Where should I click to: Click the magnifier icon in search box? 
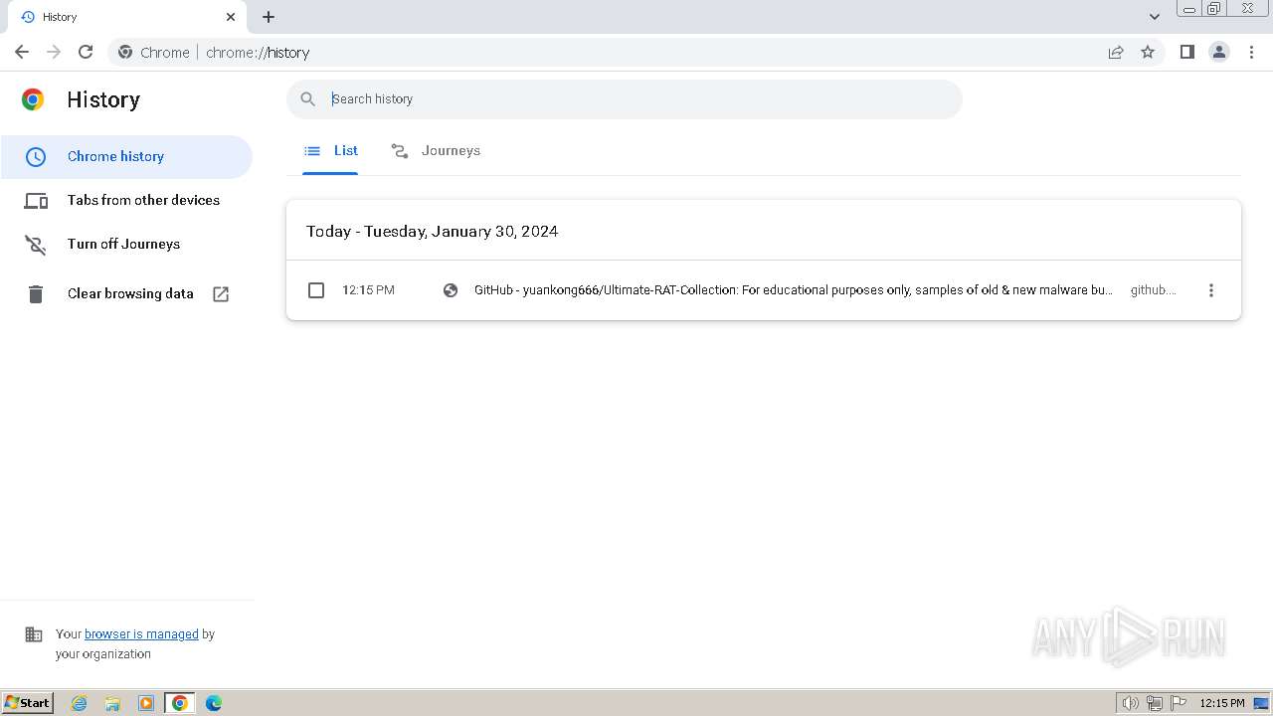(308, 98)
